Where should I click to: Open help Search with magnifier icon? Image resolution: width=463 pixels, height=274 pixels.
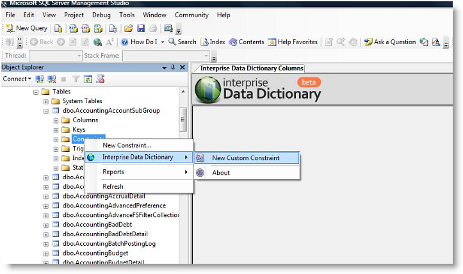182,42
